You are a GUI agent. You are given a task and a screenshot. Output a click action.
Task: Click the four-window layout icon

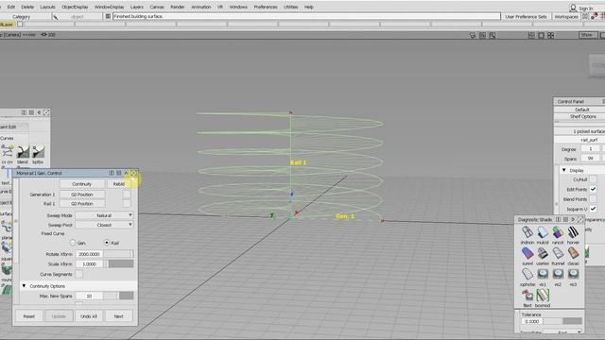coord(550,35)
